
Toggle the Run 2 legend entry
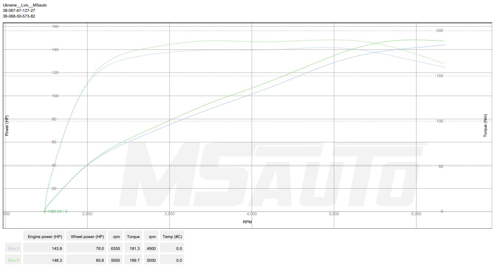click(13, 248)
